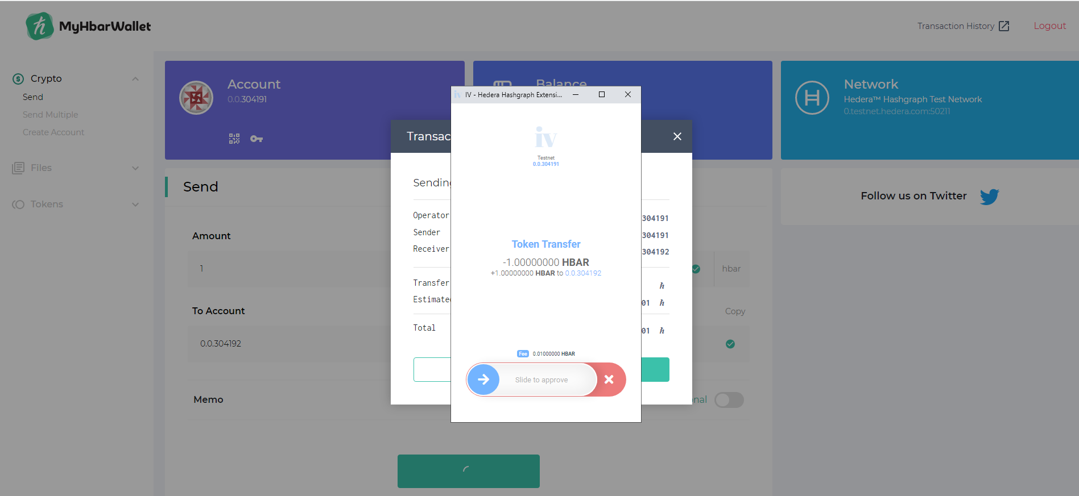Click the account avatar identicon
Viewport: 1079px width, 496px height.
pyautogui.click(x=196, y=98)
